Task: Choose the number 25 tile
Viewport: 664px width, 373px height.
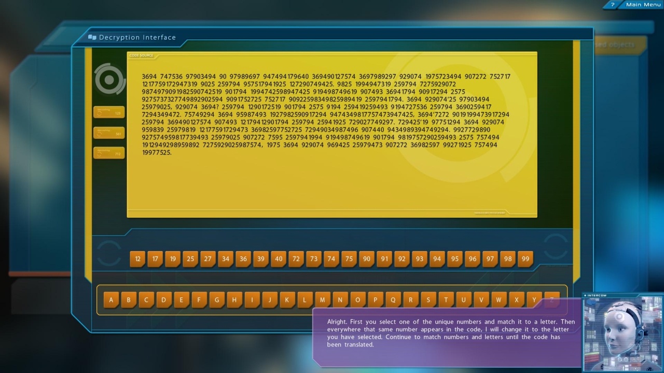Action: [x=190, y=259]
